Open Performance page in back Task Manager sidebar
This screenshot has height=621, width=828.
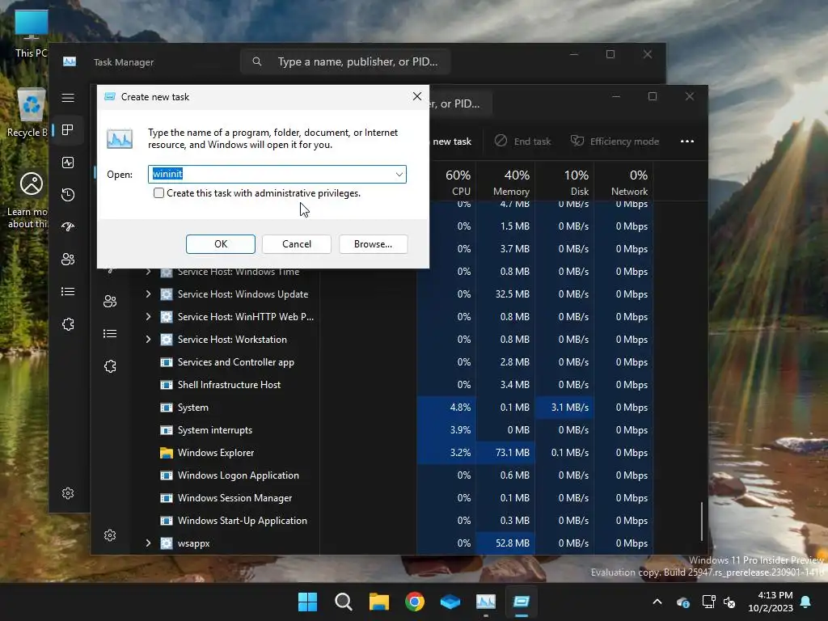68,163
